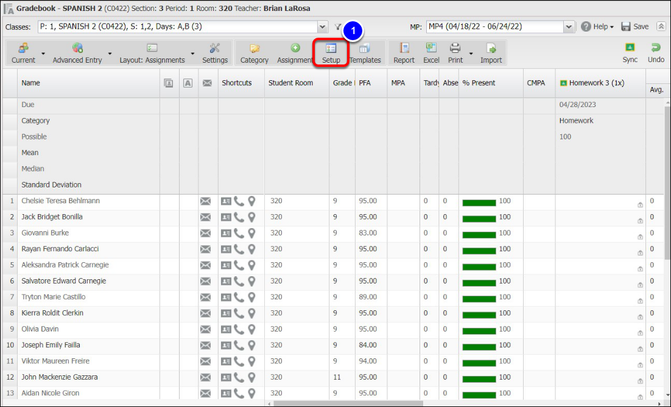The width and height of the screenshot is (671, 407).
Task: Expand the Classes dropdown
Action: point(322,27)
